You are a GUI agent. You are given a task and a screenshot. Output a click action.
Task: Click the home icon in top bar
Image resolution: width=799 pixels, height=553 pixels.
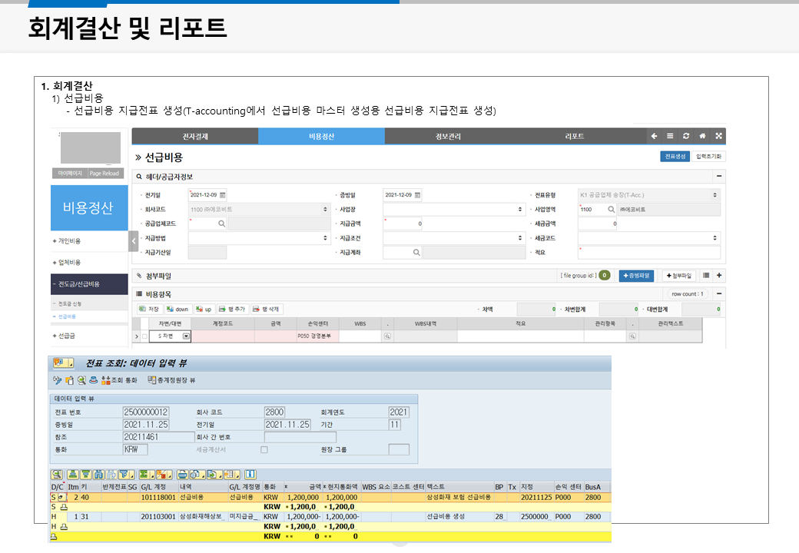click(x=702, y=136)
